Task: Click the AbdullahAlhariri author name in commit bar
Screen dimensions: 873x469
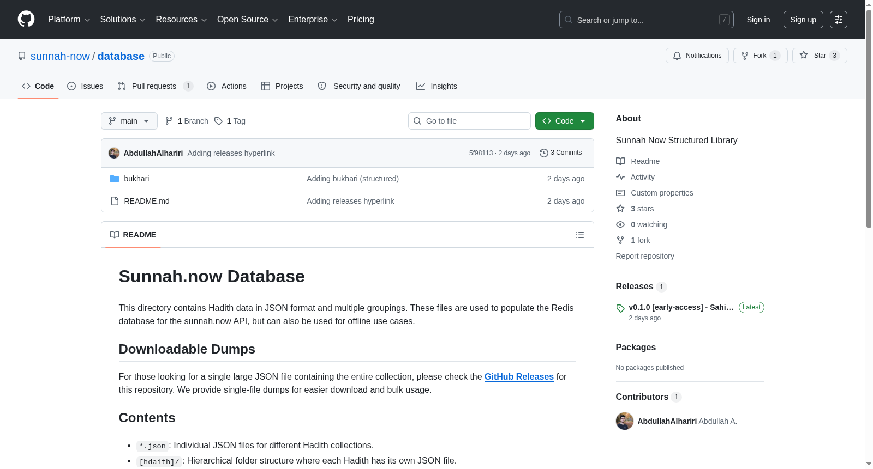Action: (153, 153)
